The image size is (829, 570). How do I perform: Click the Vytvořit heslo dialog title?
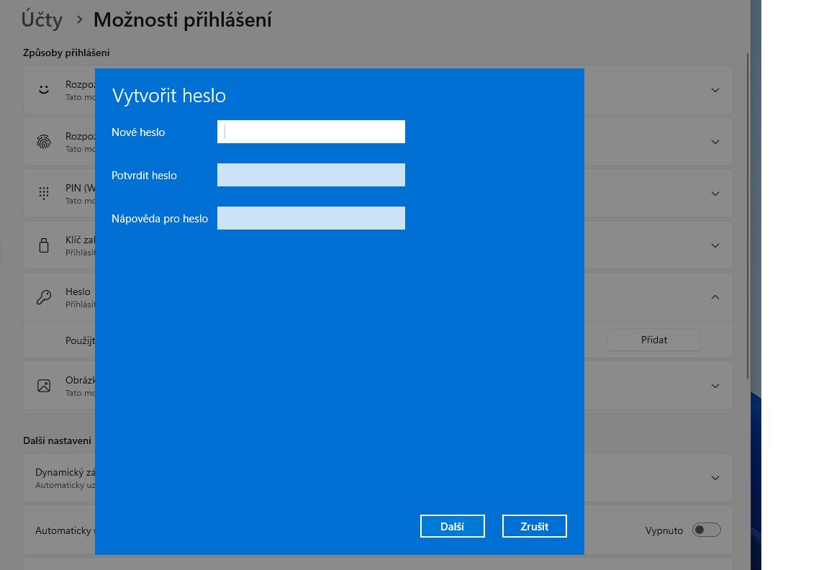point(168,96)
